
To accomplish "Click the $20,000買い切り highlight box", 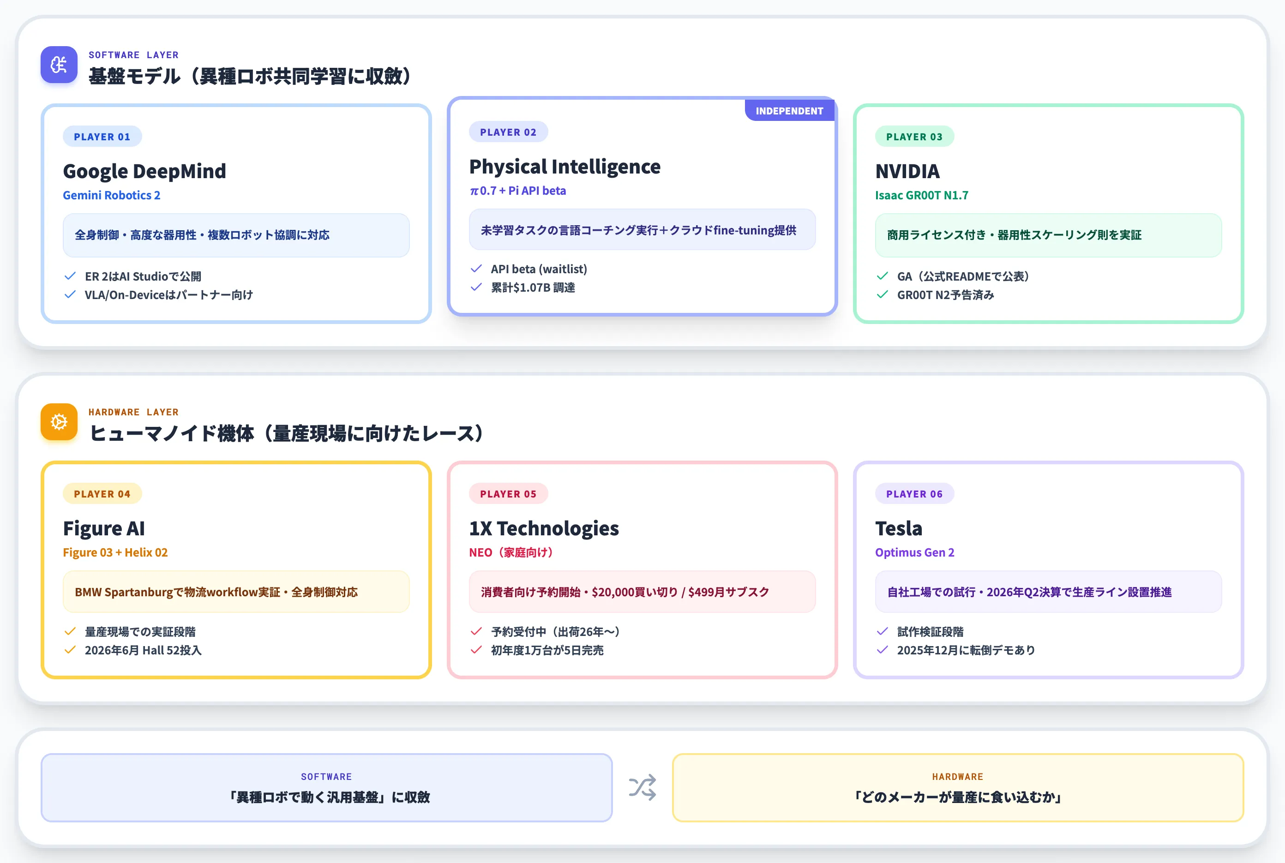I will click(x=642, y=592).
